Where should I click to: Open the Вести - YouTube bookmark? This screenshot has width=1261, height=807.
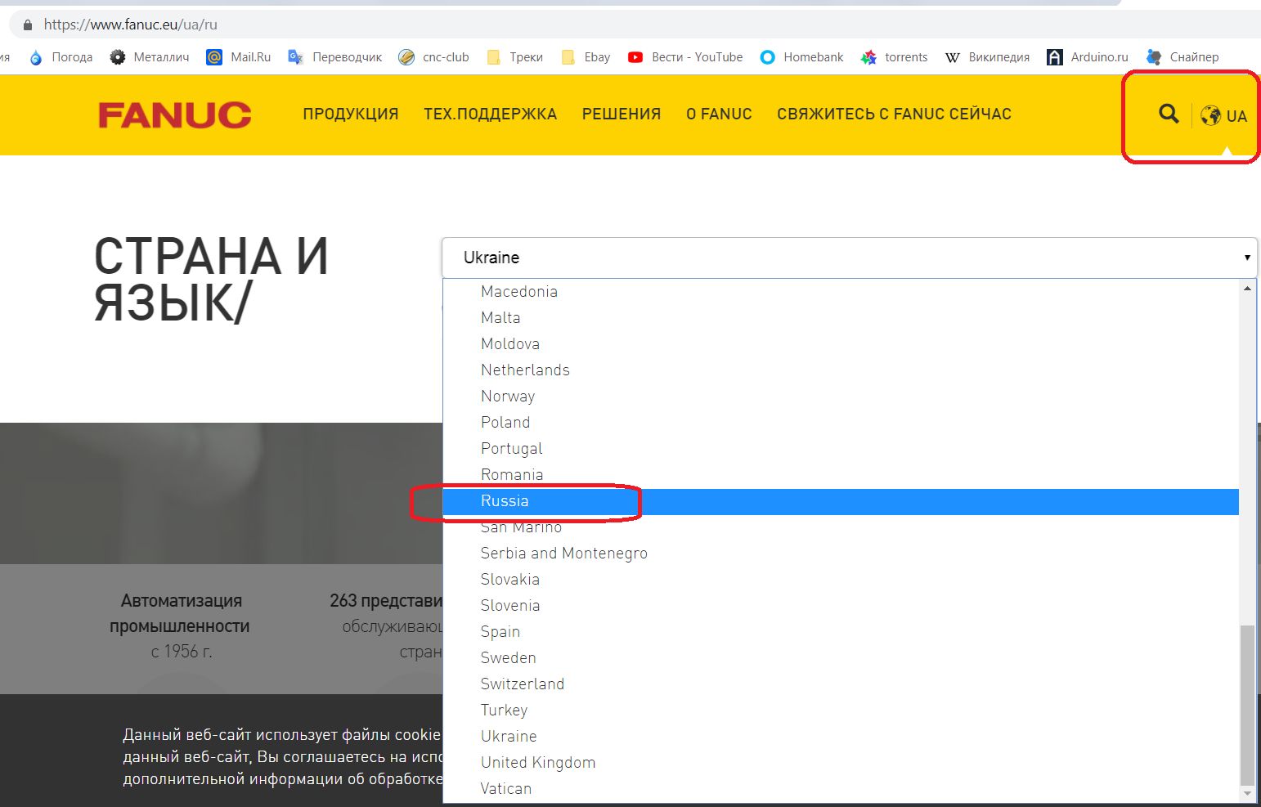pyautogui.click(x=685, y=57)
